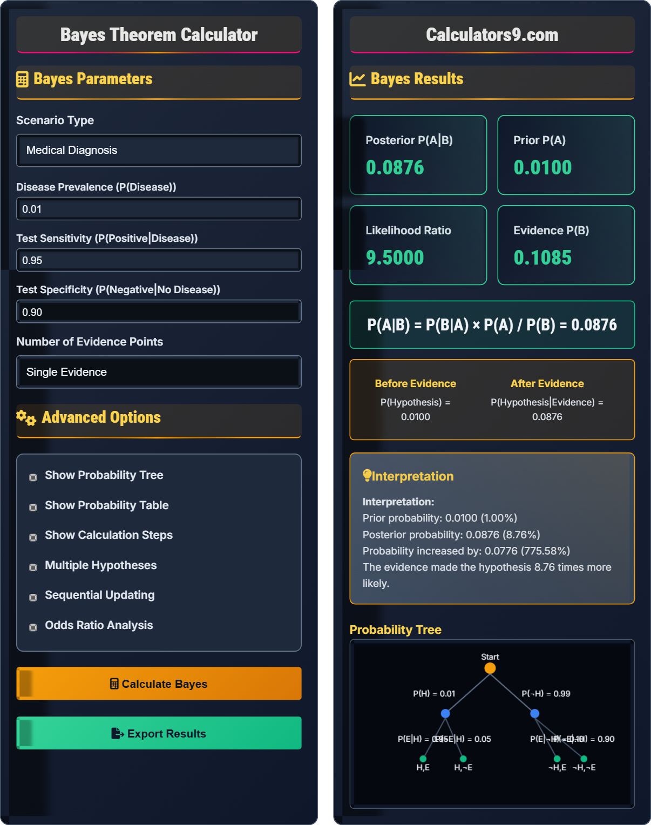Click the chart icon beside Bayes Results

click(x=357, y=79)
